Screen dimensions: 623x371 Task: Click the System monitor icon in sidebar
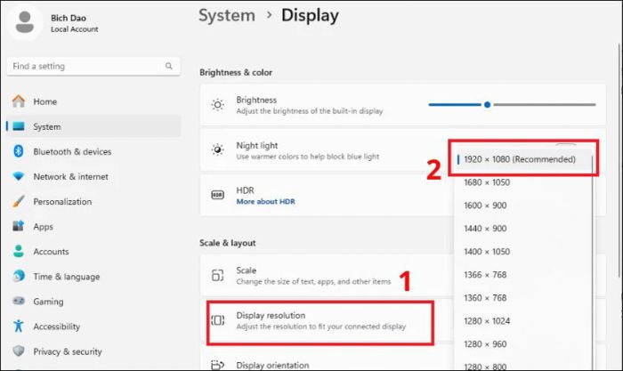tap(19, 126)
